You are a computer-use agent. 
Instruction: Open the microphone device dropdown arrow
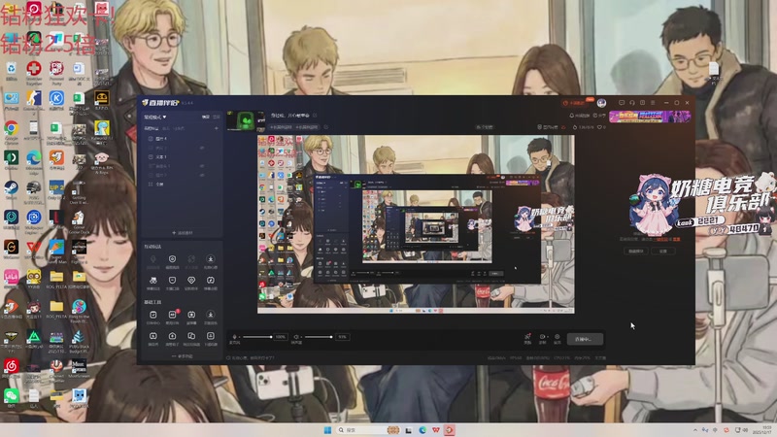pos(239,337)
